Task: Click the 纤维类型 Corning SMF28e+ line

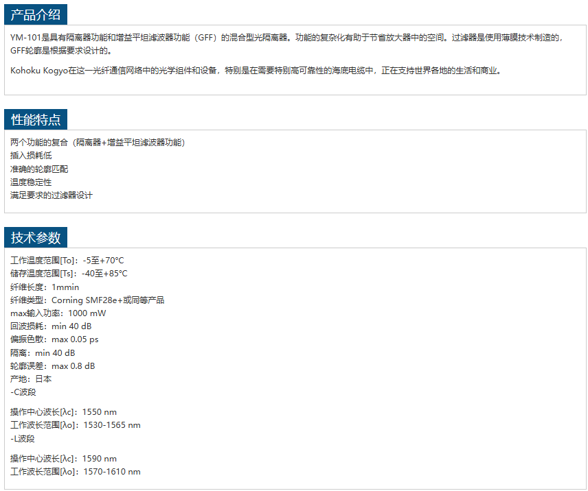Action: [87, 300]
